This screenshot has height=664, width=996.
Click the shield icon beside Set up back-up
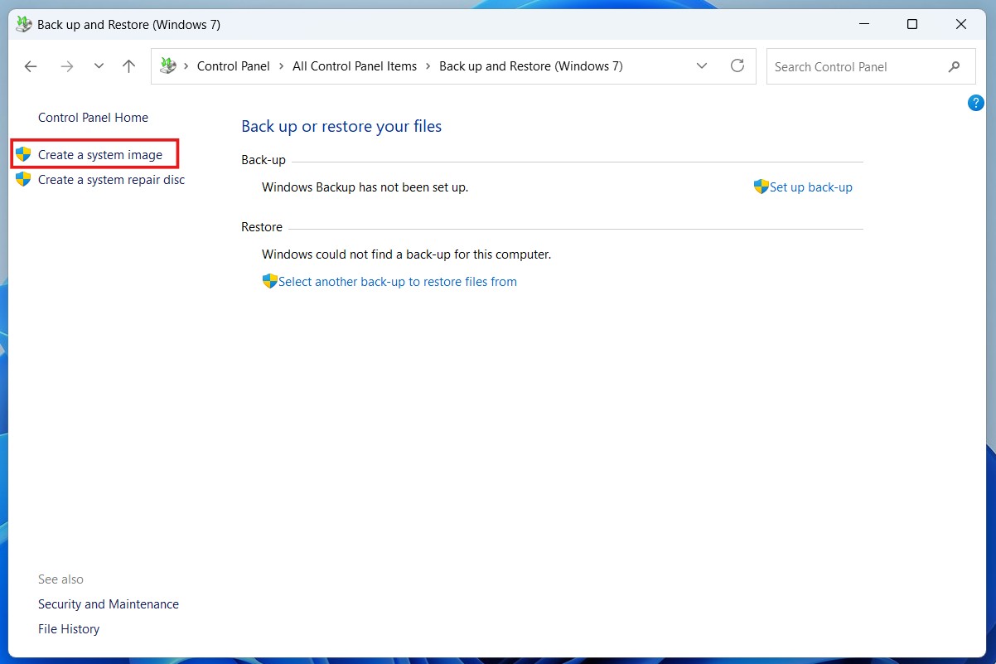pos(761,187)
